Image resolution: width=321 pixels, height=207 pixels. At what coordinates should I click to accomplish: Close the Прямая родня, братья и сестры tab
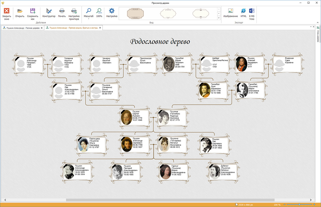point(100,28)
